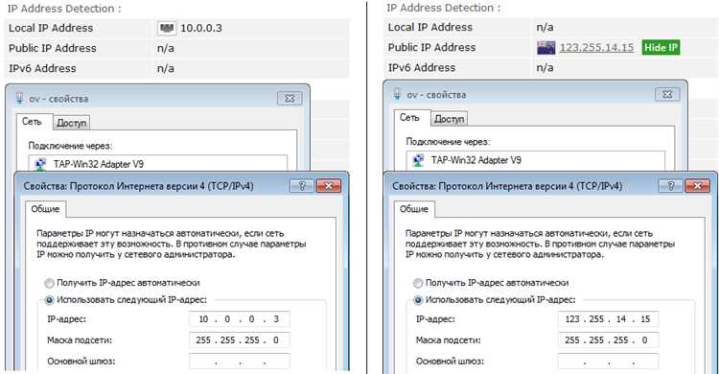Click IP-адрес field showing 123.255.14.15
This screenshot has height=374, width=719.
click(608, 319)
